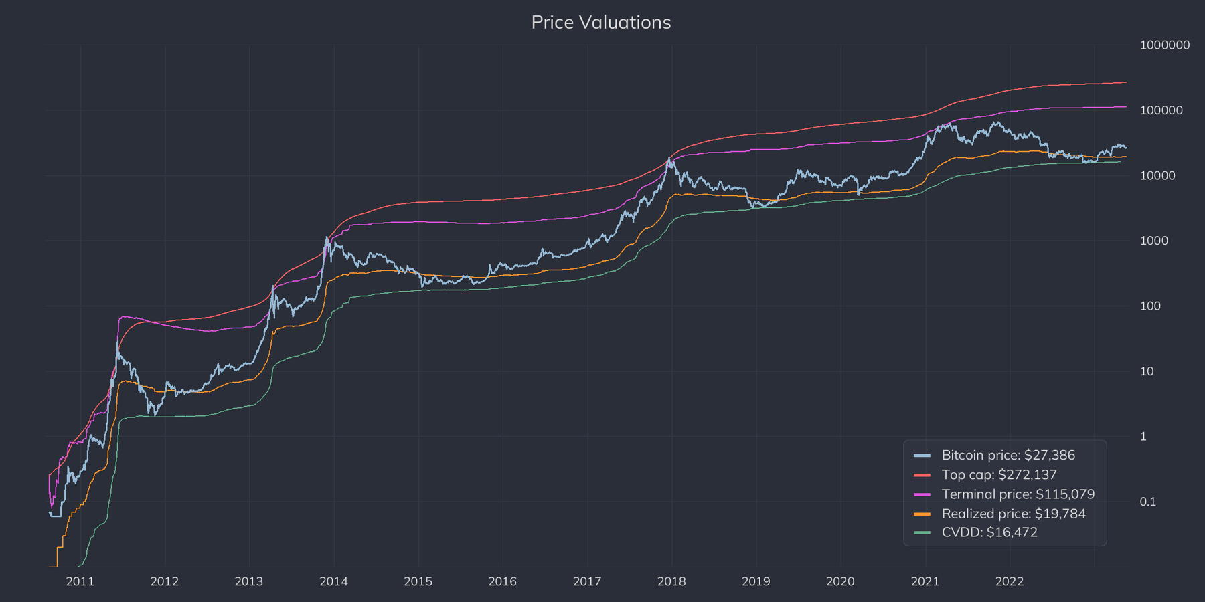Click the 1000000 y-axis label
The height and width of the screenshot is (602, 1205).
(1165, 45)
